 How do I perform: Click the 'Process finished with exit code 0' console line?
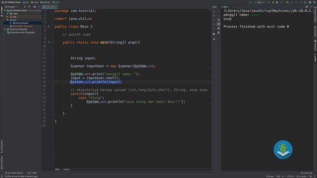click(x=256, y=26)
